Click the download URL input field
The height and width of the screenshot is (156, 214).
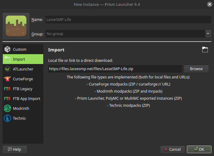coord(115,69)
